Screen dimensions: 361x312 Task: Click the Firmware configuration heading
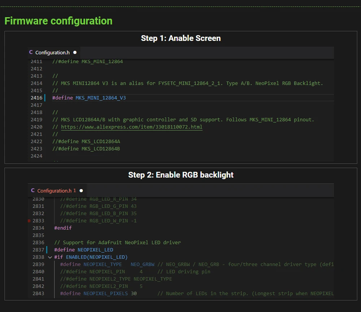coord(58,21)
